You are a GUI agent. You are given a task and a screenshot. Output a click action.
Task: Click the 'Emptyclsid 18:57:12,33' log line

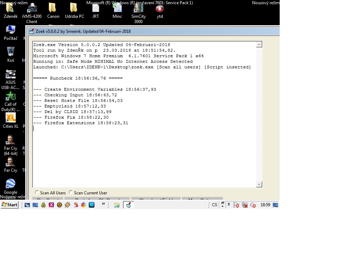tap(70, 106)
